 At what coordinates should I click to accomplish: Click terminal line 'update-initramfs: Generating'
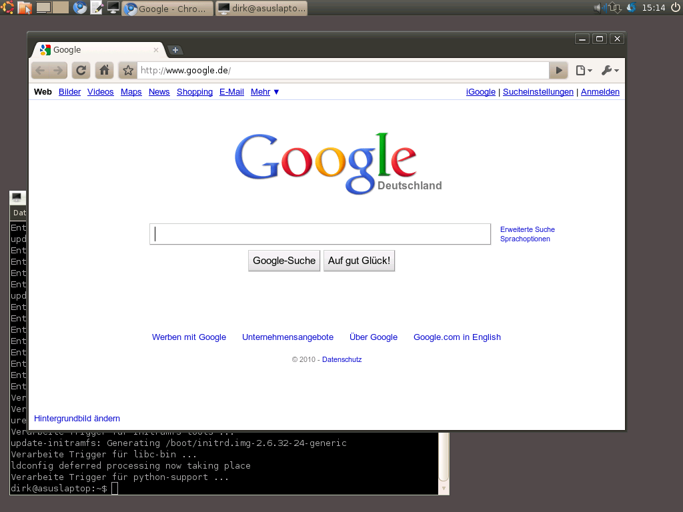(179, 443)
